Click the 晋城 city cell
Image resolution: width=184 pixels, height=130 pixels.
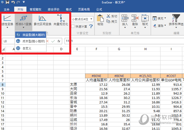point(77,102)
